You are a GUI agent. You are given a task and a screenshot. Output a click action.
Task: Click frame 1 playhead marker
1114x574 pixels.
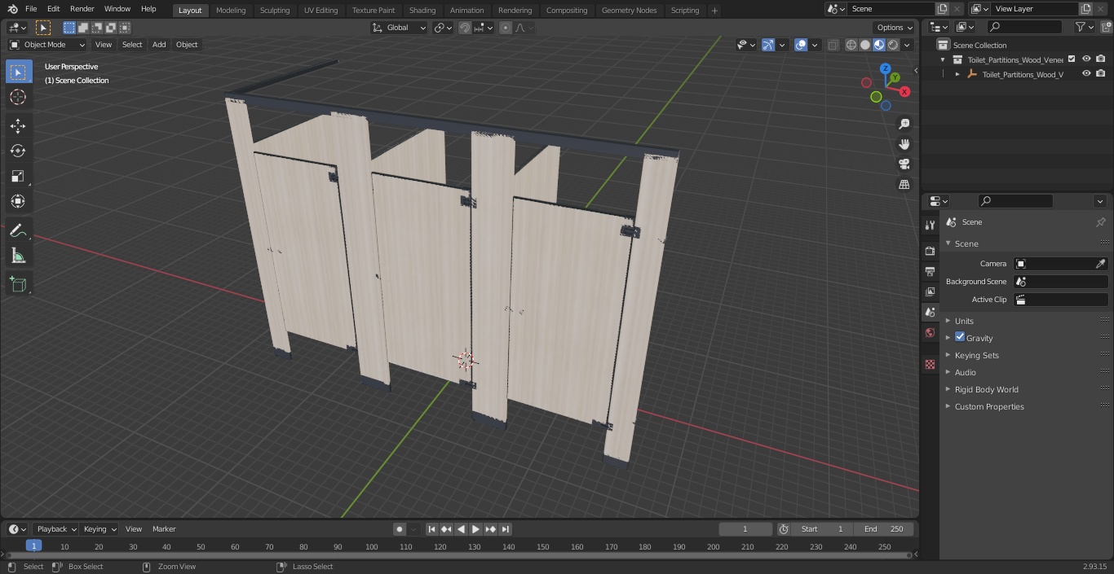[33, 546]
